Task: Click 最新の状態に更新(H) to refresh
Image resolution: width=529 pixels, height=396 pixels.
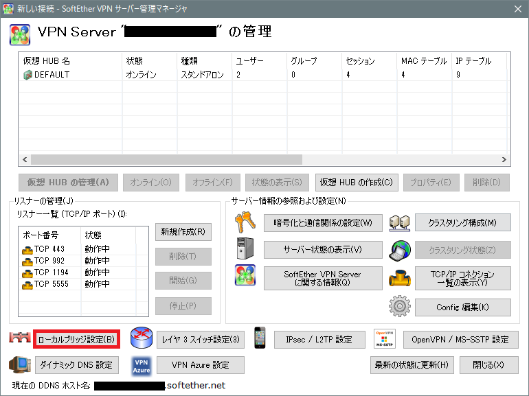Action: pyautogui.click(x=412, y=365)
